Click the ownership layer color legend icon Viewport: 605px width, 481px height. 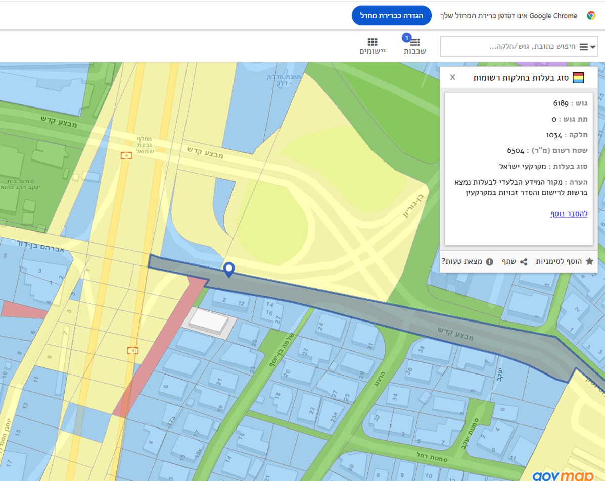[x=578, y=77]
